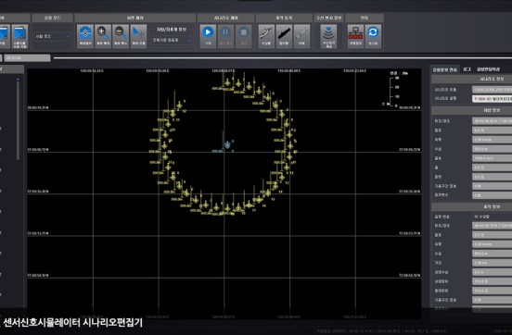Open the underwater sensor info icon
Image resolution: width=512 pixels, height=335 pixels.
click(x=328, y=36)
